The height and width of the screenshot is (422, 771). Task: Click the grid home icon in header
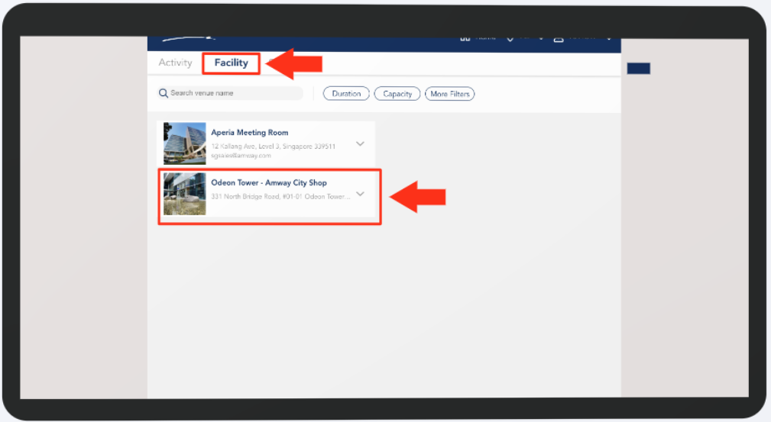tap(465, 39)
